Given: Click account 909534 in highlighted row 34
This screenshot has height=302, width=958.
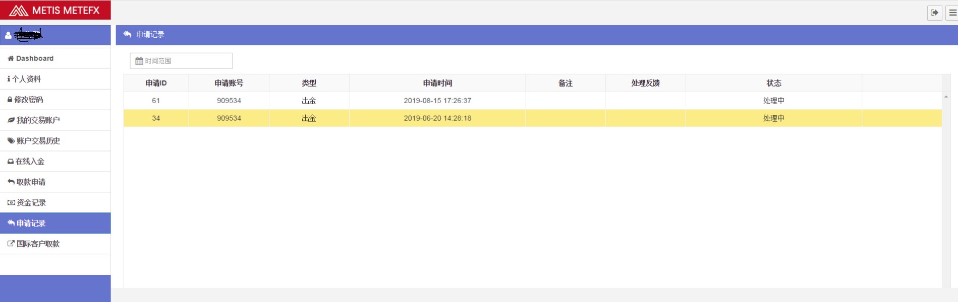Looking at the screenshot, I should (x=229, y=118).
